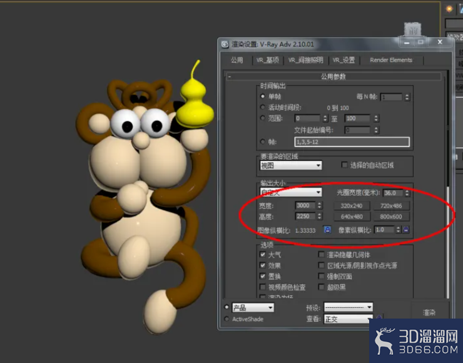The height and width of the screenshot is (363, 463).
Task: Select ActiveShade mode radio
Action: (x=226, y=319)
